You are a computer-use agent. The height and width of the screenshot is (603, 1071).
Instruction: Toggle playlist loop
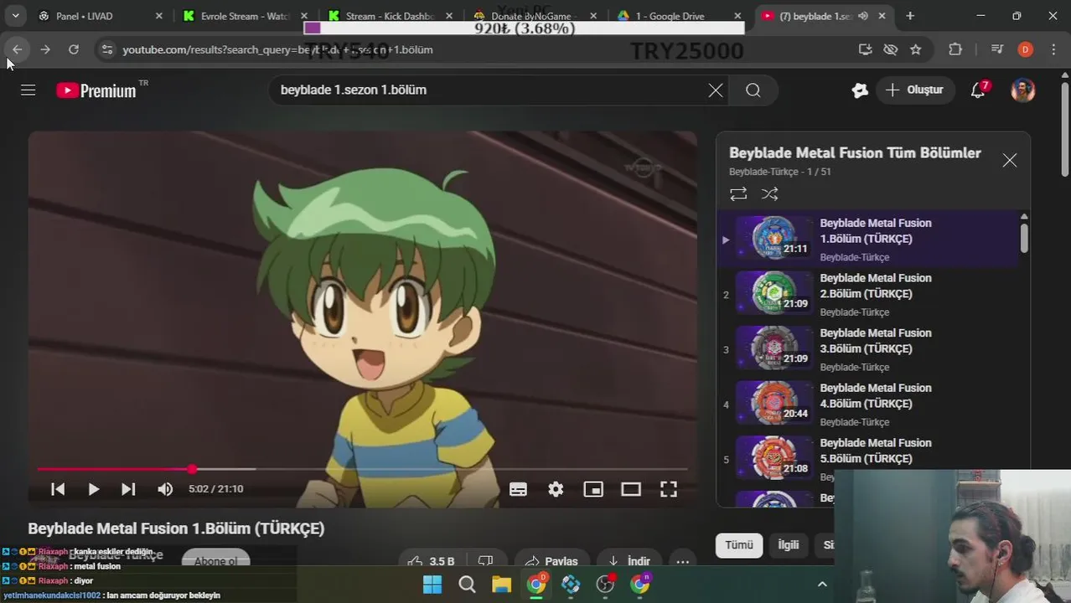coord(738,194)
